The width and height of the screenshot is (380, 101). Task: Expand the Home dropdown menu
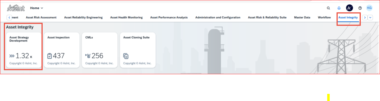tap(37, 8)
